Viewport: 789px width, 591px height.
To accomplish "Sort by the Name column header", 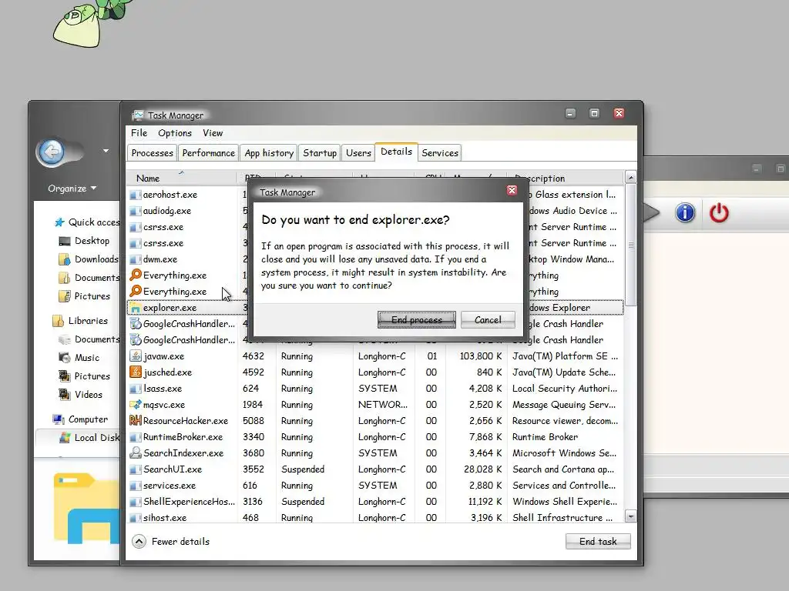I will 182,178.
